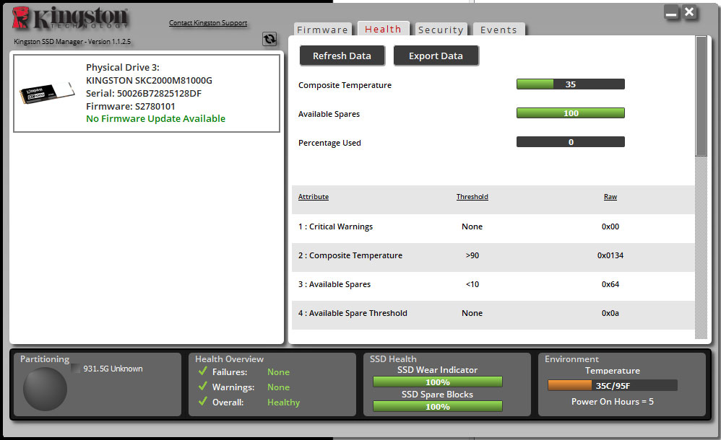Click the partitioning disk pie chart
This screenshot has height=440, width=721.
45,389
